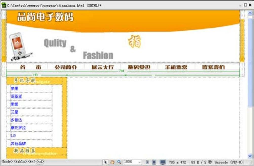
Task: Select the <tr> tag in tag selector
Action: 31,161
